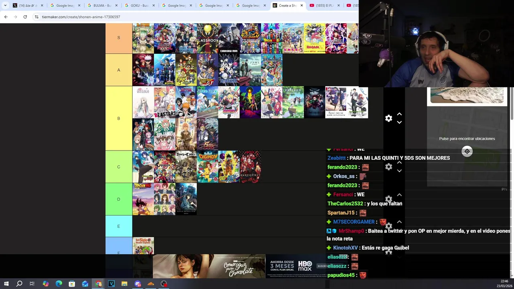This screenshot has height=289, width=514.
Task: Close the X (14) tab
Action: click(42, 5)
